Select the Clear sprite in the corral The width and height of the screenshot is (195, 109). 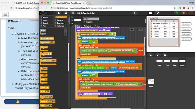pos(175,62)
